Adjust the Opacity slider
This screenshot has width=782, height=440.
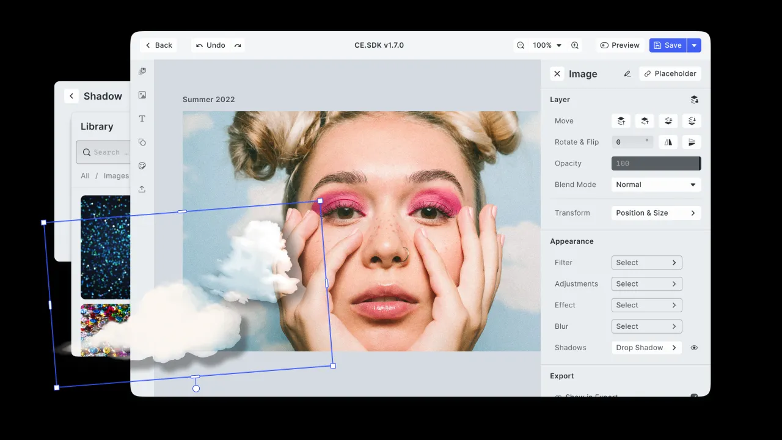(656, 163)
